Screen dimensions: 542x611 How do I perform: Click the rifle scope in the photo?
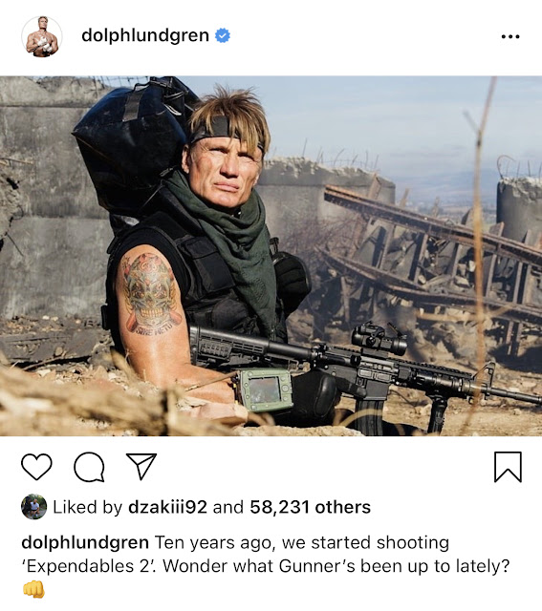(379, 339)
